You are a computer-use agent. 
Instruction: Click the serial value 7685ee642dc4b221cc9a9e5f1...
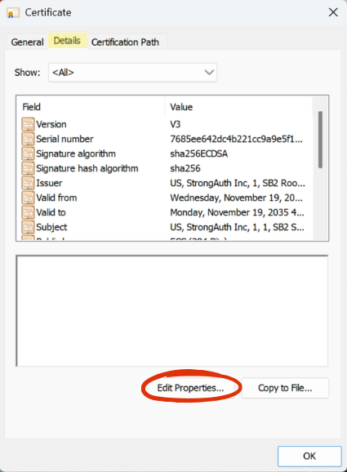[236, 139]
